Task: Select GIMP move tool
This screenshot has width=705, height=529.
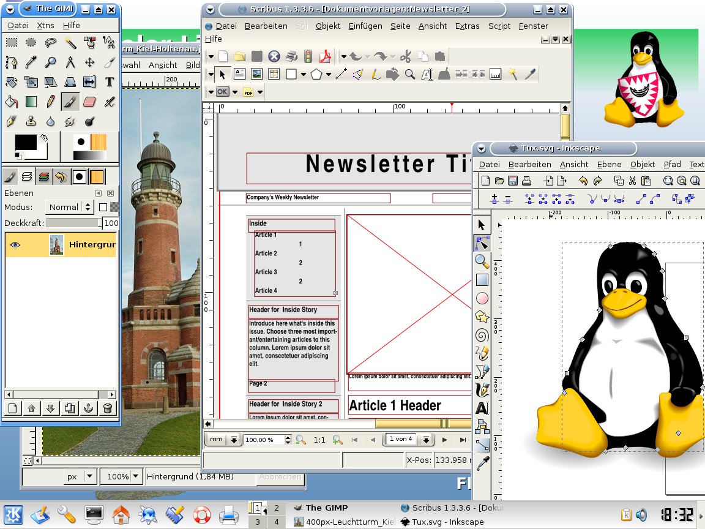Action: pyautogui.click(x=89, y=62)
